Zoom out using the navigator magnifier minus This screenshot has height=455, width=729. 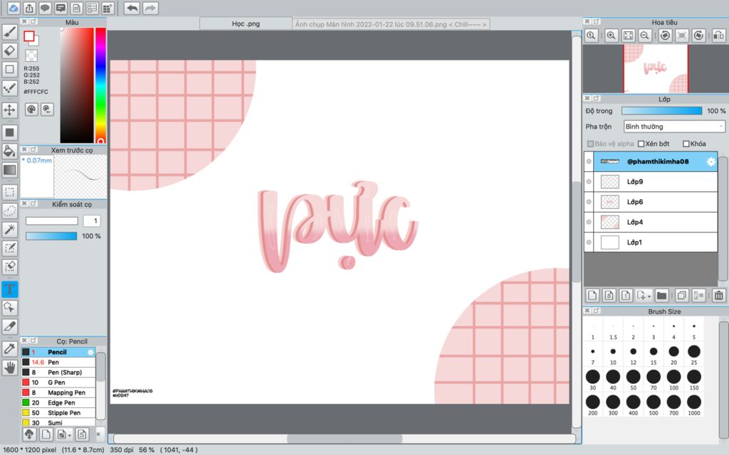[x=645, y=36]
